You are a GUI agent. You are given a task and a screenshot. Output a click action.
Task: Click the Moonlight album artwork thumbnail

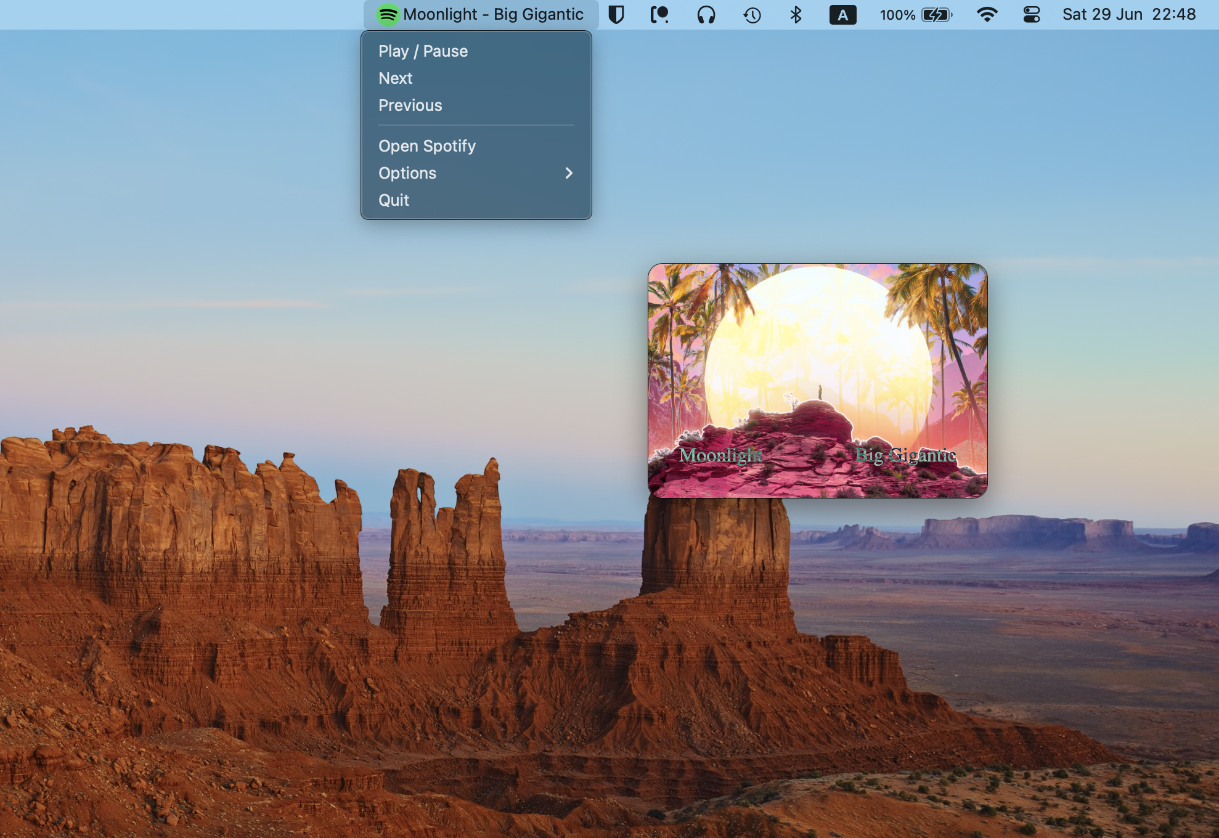(x=817, y=380)
